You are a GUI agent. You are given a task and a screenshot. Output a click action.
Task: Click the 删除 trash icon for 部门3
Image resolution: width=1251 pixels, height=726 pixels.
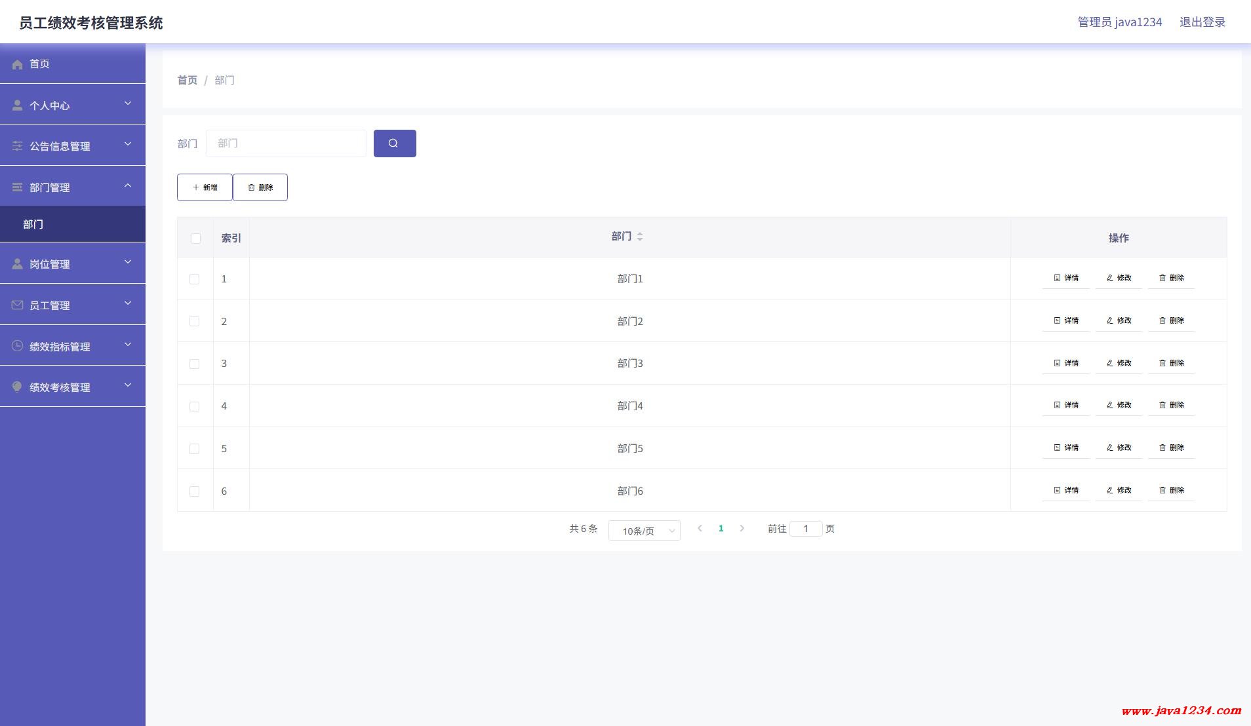(x=1162, y=363)
